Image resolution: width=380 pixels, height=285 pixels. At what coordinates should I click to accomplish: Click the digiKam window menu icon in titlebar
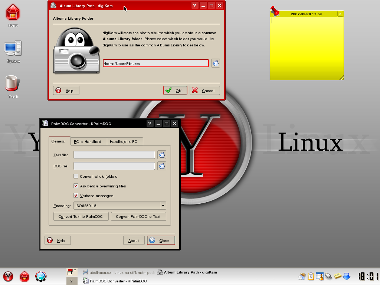tap(53, 5)
